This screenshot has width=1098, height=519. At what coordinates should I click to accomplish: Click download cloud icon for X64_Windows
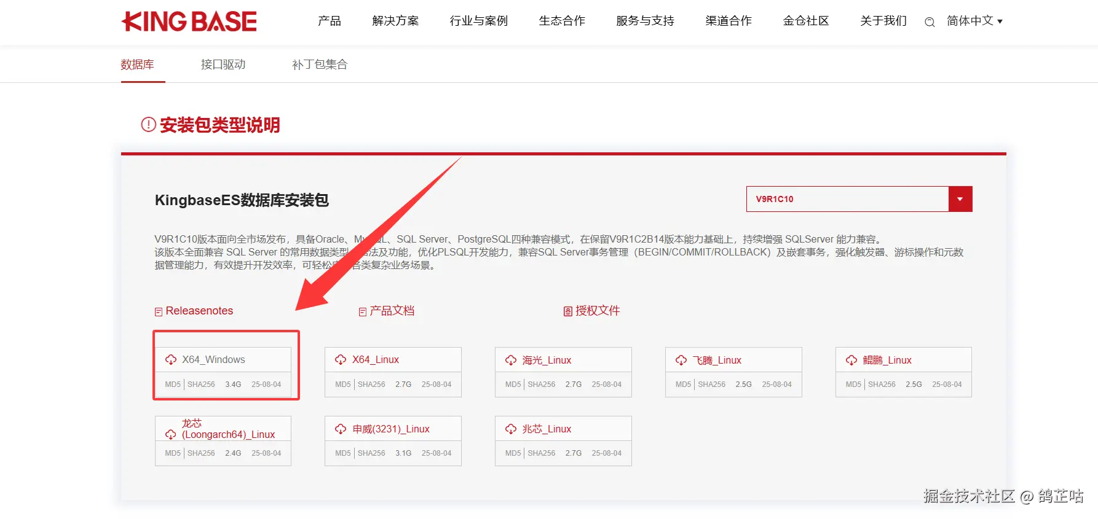tap(171, 360)
